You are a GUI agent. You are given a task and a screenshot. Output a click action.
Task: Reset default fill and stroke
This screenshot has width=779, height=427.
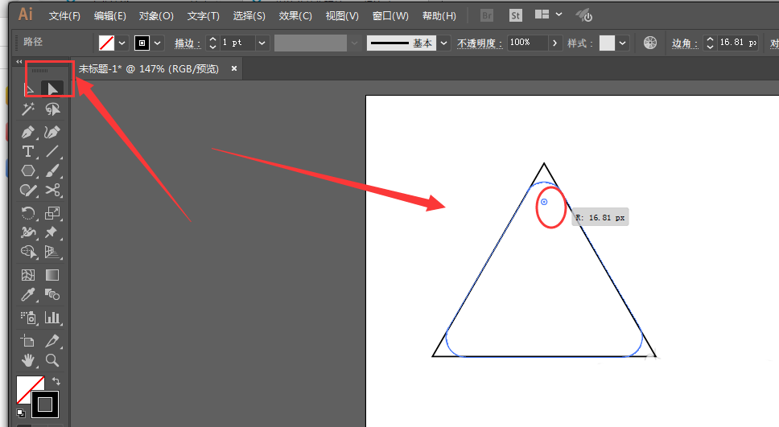(21, 413)
